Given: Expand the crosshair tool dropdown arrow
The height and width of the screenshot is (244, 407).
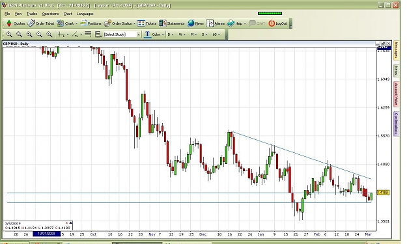Looking at the screenshot, I should coord(68,34).
